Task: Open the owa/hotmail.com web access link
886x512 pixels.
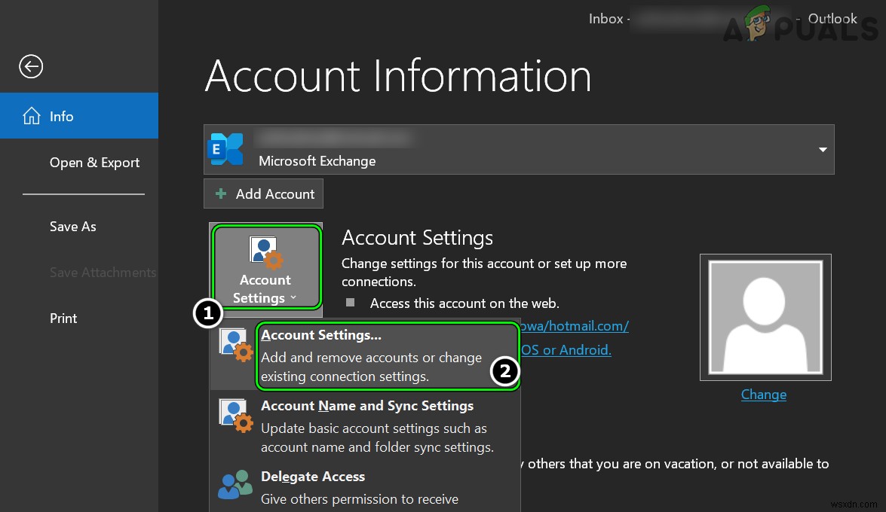Action: tap(573, 326)
